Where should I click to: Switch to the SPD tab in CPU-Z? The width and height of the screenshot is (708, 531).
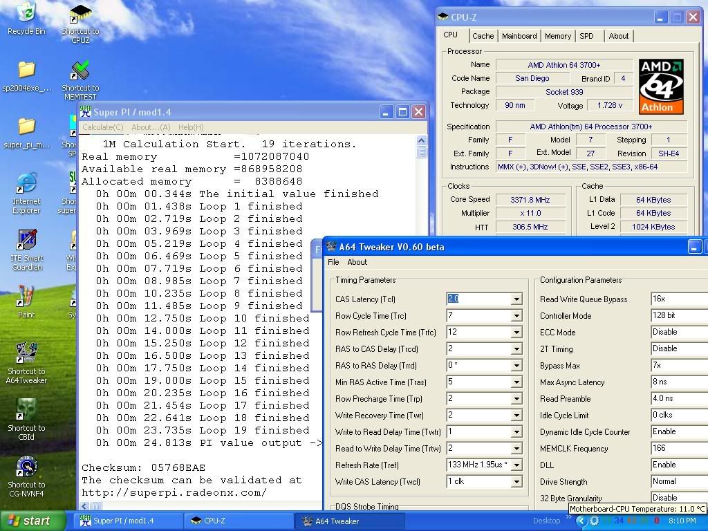click(x=586, y=36)
